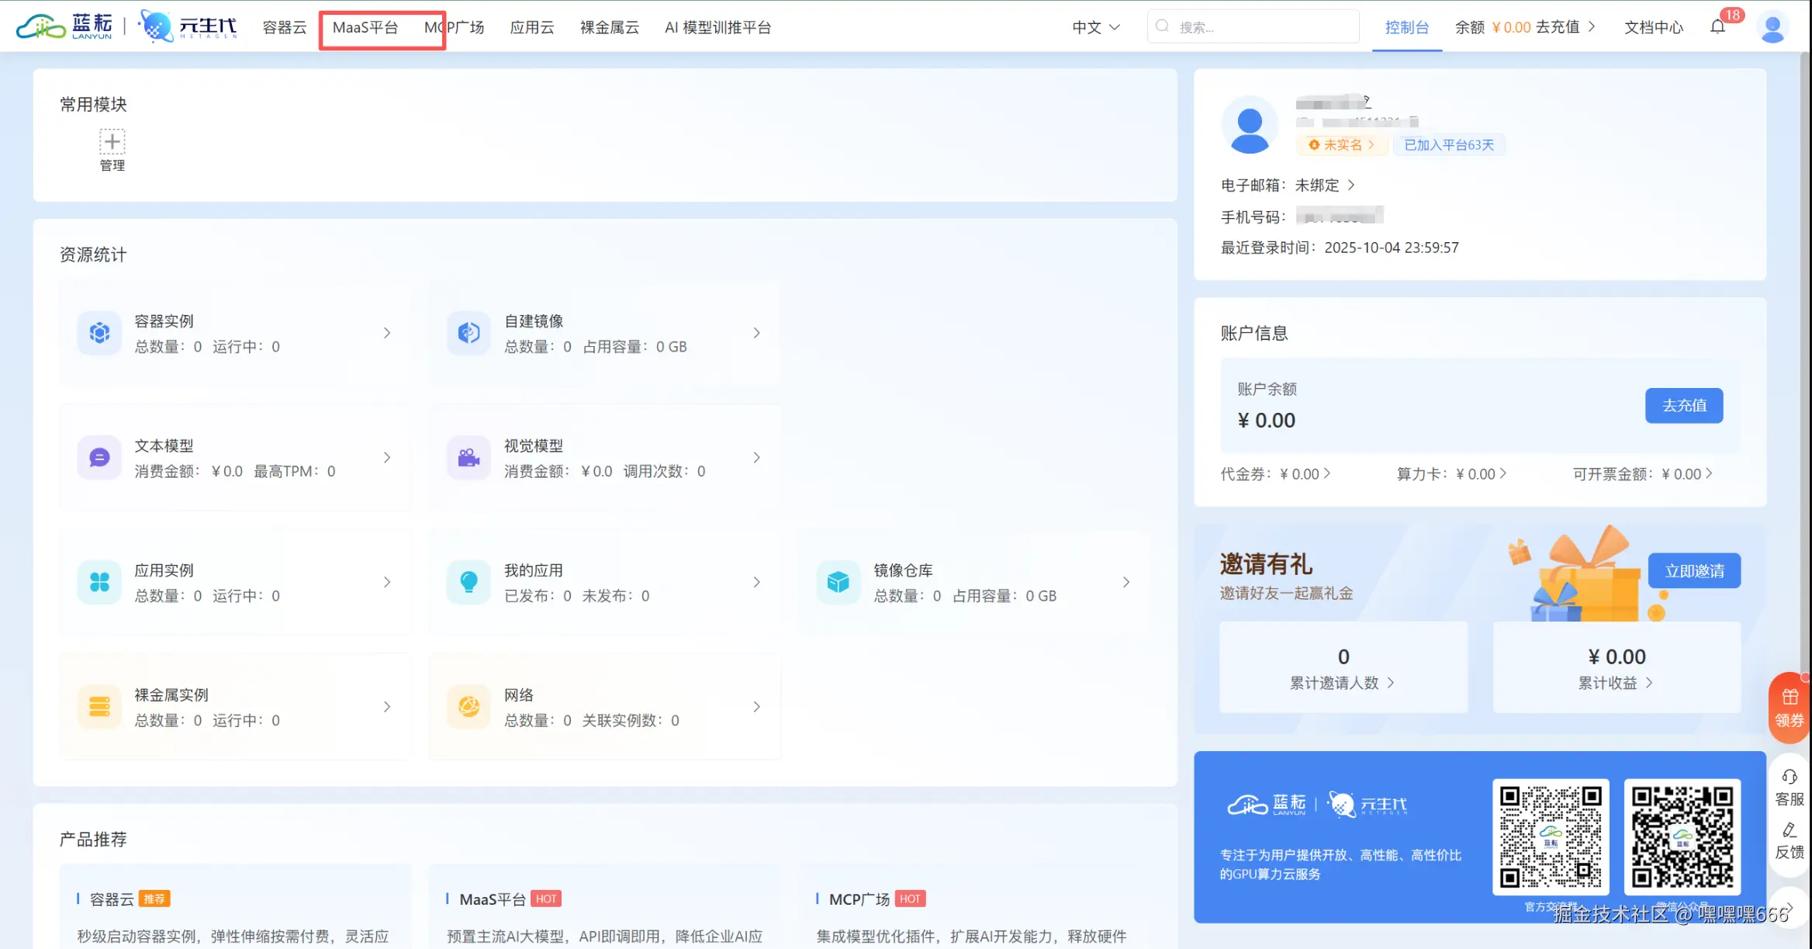
Task: Click the notification bell icon
Action: (1717, 27)
